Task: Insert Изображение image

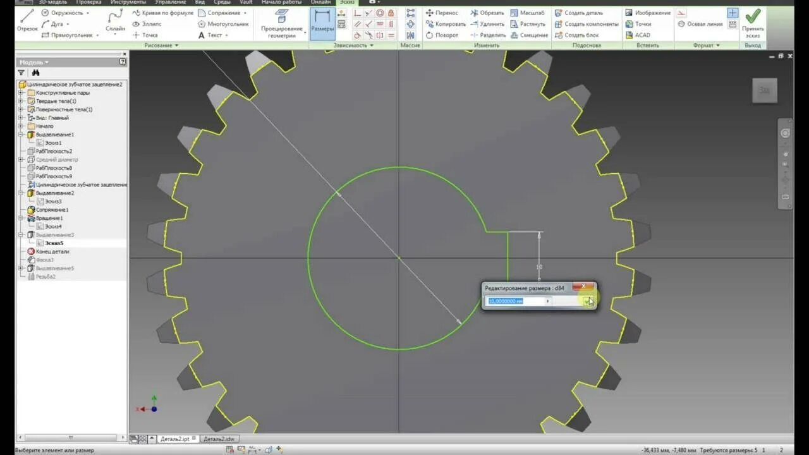Action: tap(648, 13)
